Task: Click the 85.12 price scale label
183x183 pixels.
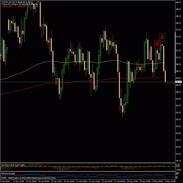Action: tap(178, 126)
